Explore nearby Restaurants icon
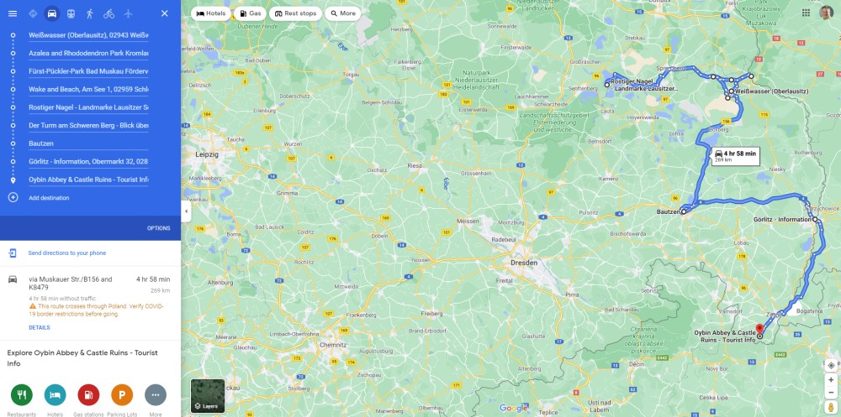 coord(22,395)
